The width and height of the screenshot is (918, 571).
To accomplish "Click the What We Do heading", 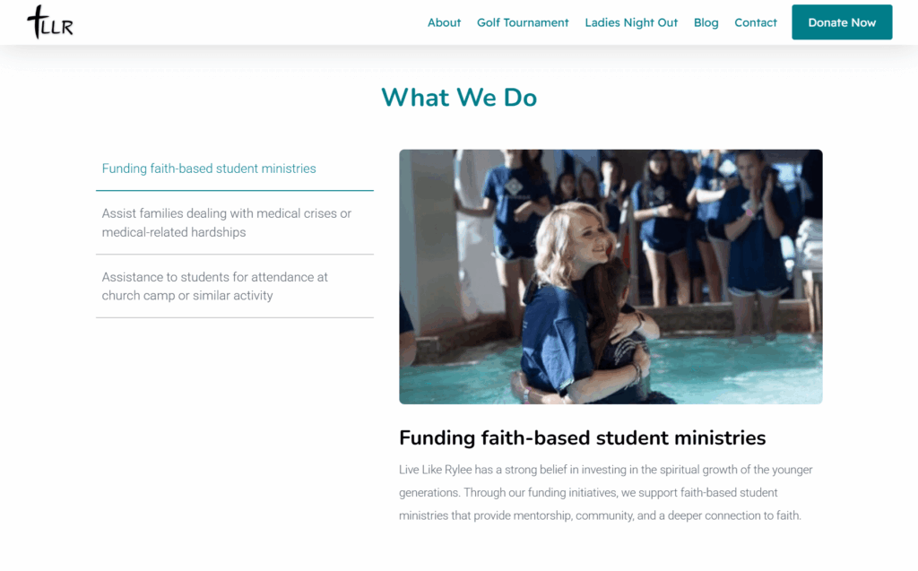I will (x=459, y=97).
